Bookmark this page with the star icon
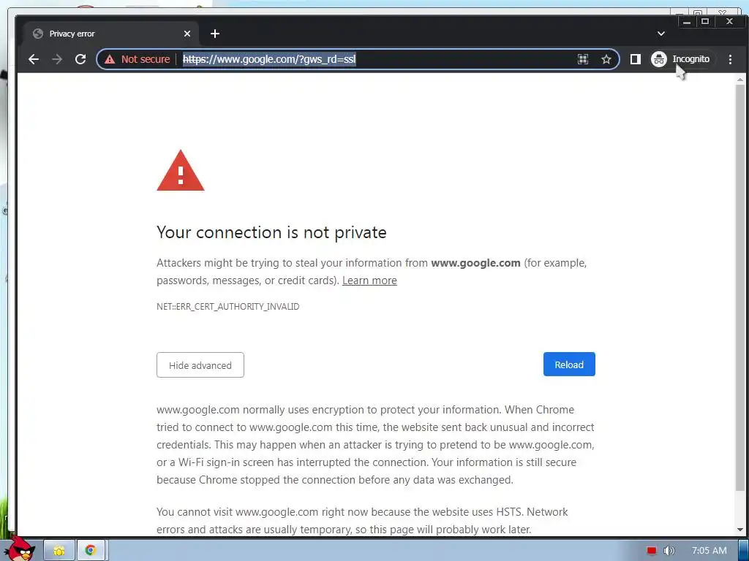The height and width of the screenshot is (561, 749). (x=606, y=59)
